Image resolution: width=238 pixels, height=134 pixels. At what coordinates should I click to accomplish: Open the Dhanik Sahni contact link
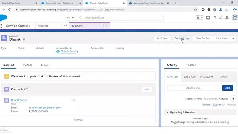[19, 100]
